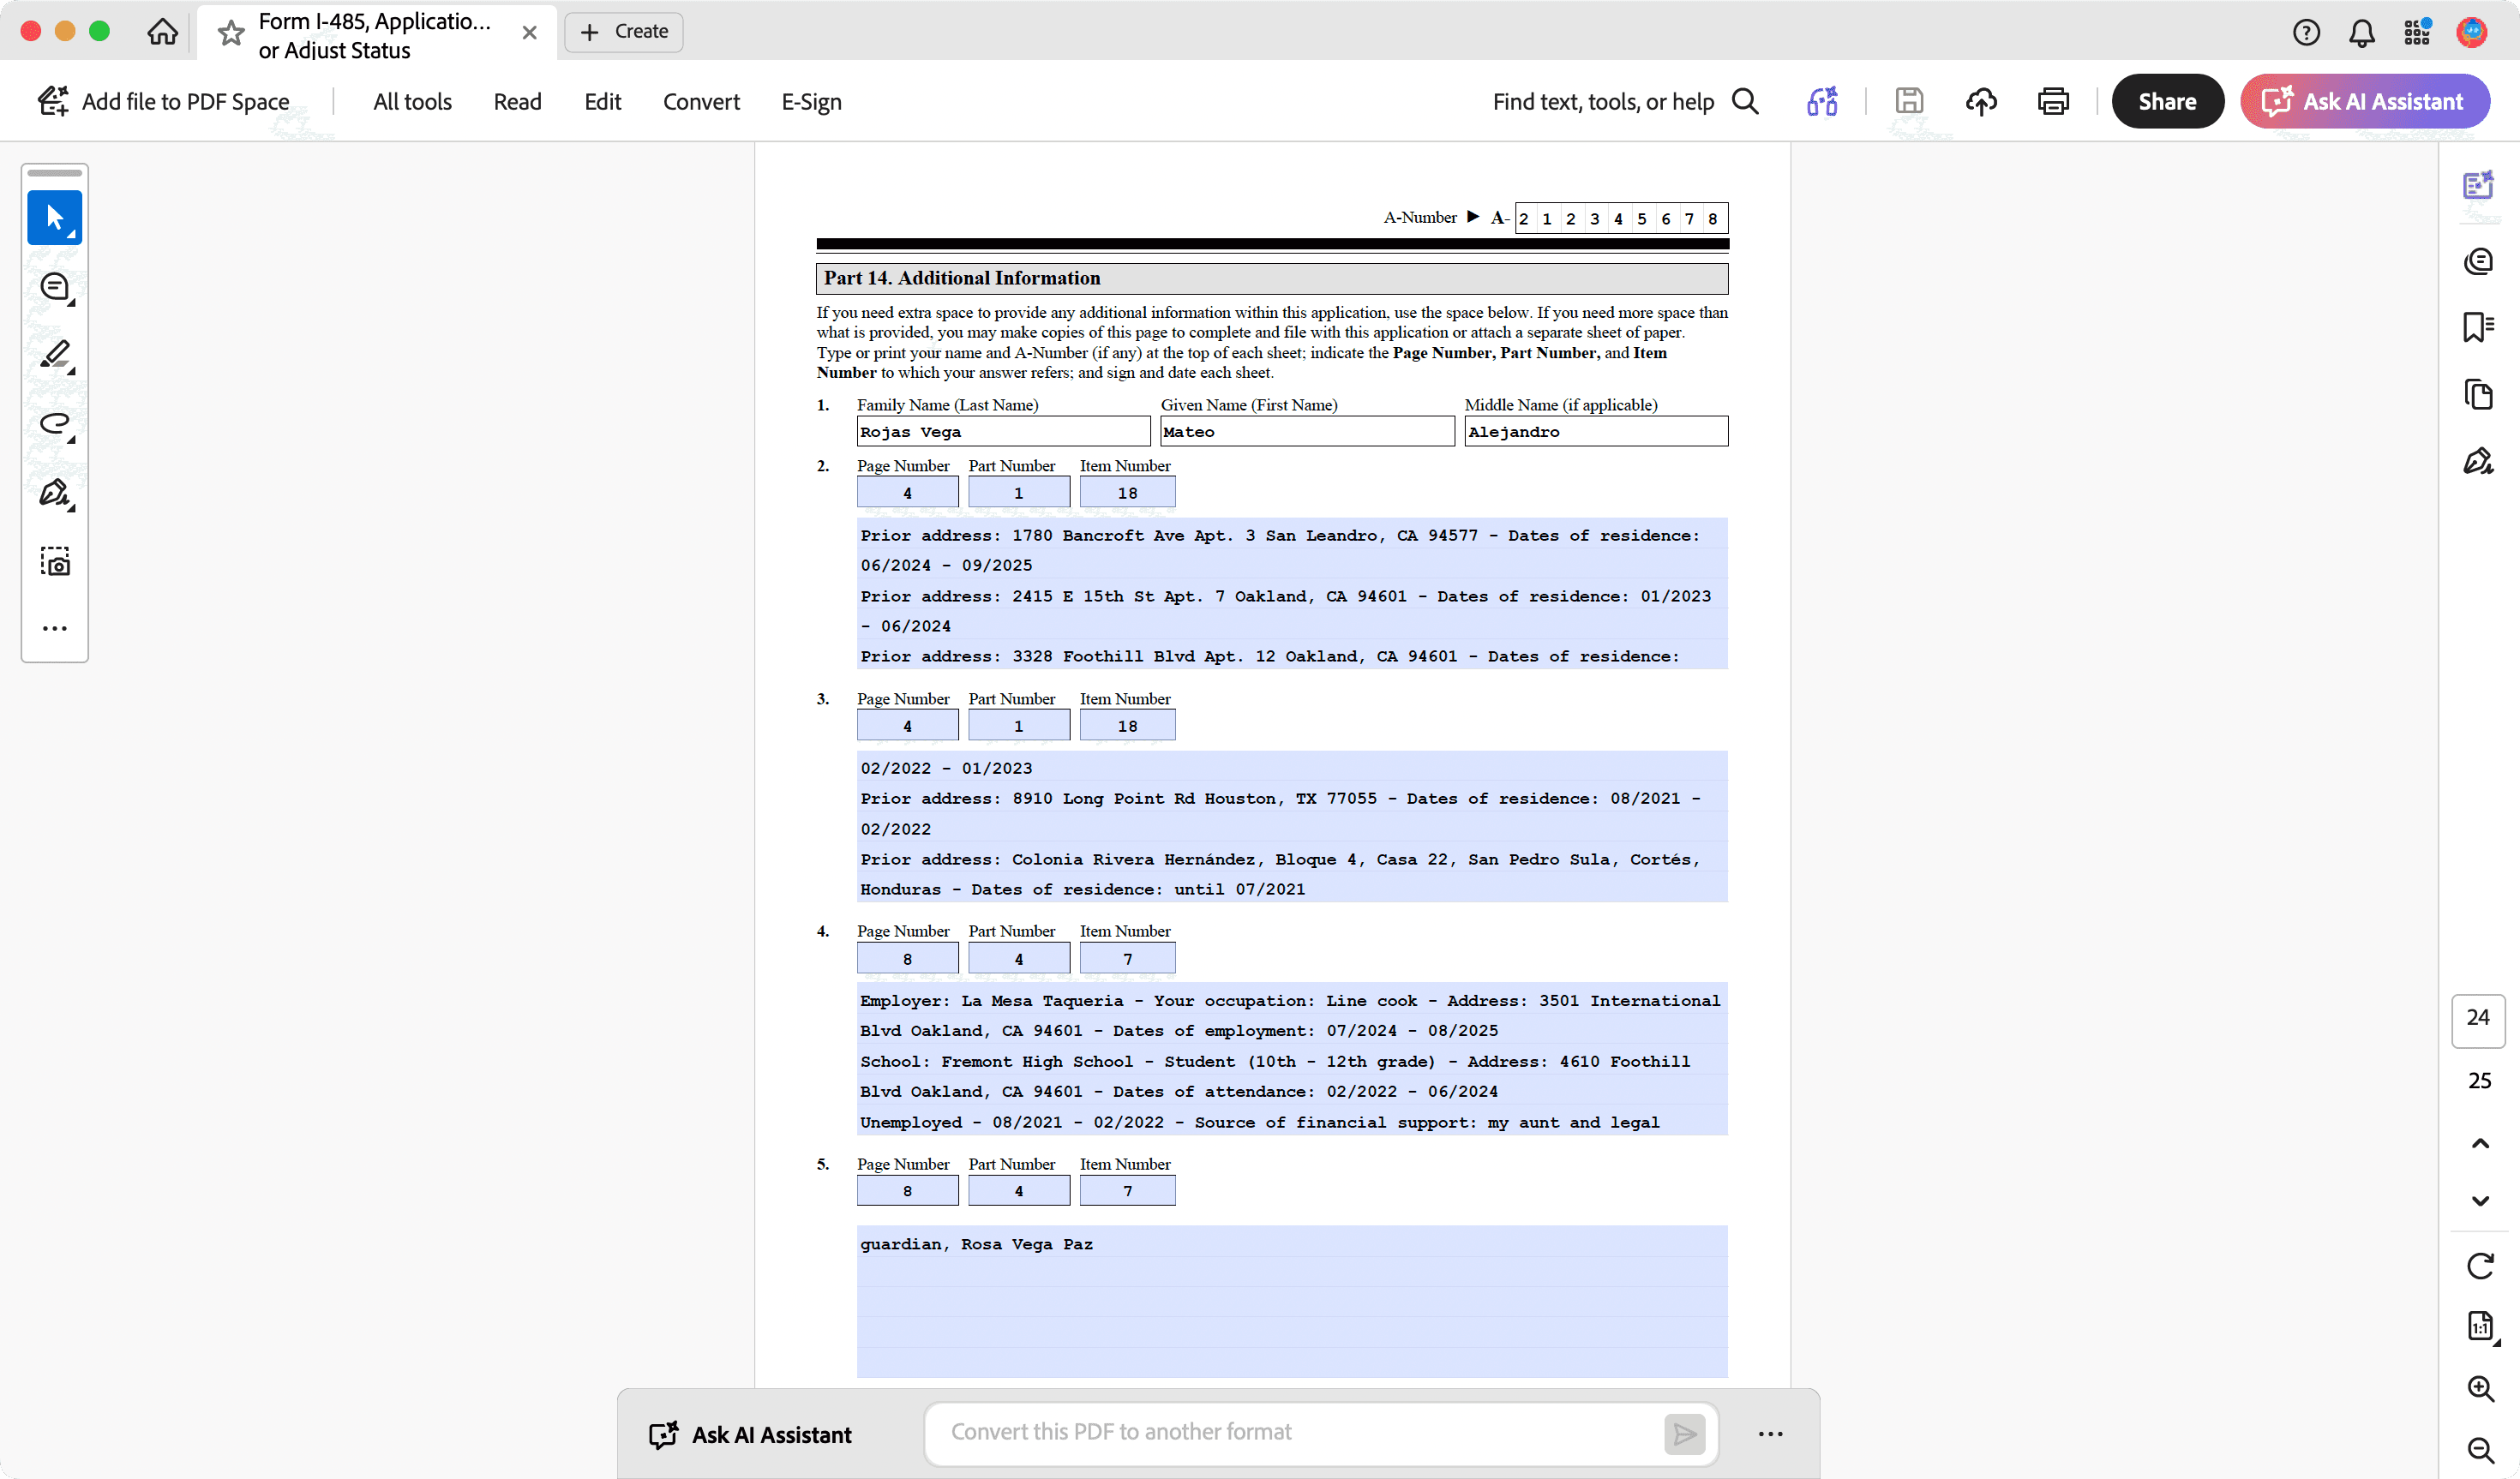Click Given Name field 'Mateo'

1307,432
